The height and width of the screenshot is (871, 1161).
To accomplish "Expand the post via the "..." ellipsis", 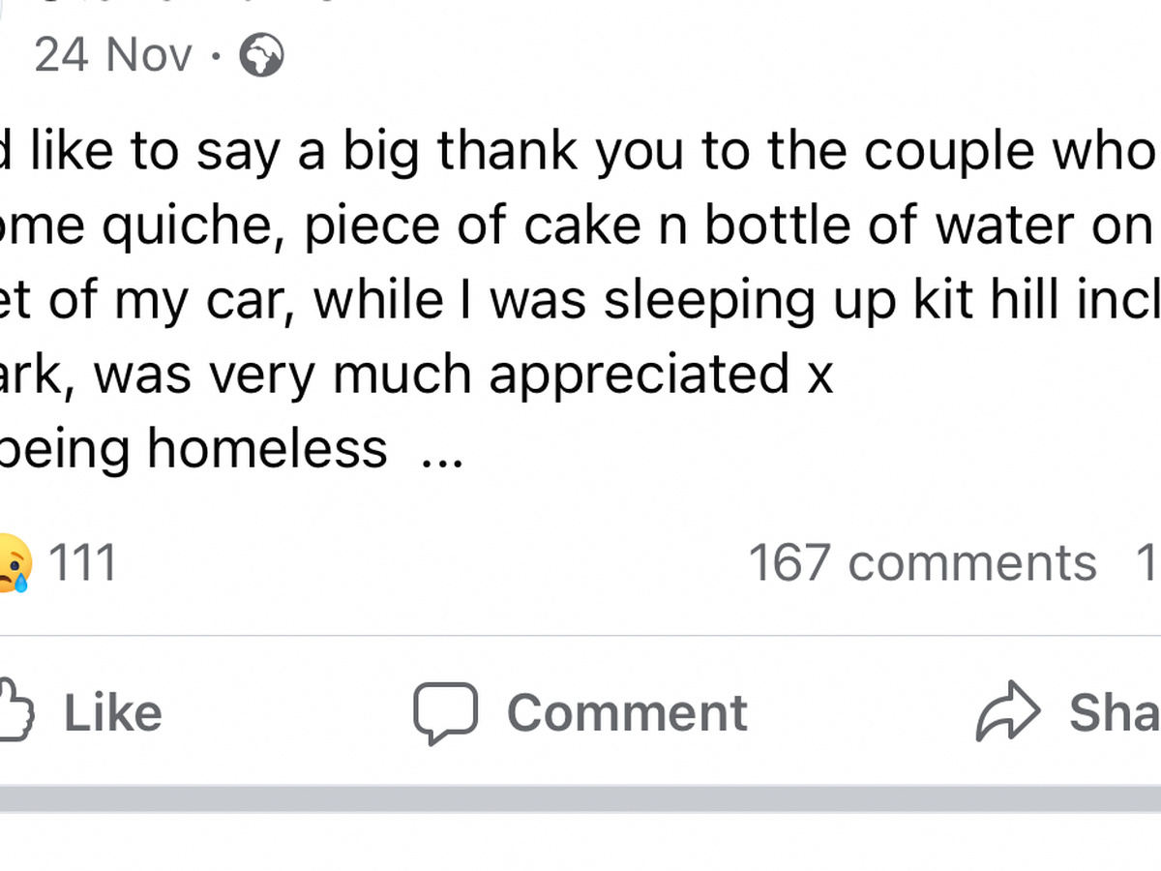I will [x=443, y=451].
